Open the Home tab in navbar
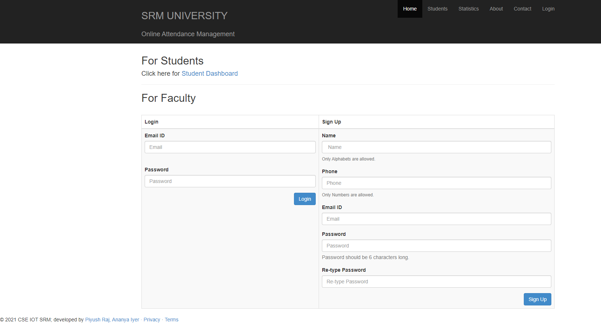The height and width of the screenshot is (325, 601). pyautogui.click(x=410, y=9)
